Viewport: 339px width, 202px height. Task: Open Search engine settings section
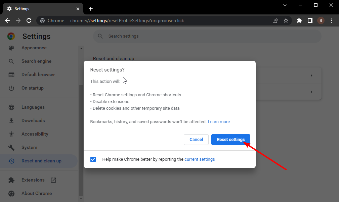pos(36,61)
